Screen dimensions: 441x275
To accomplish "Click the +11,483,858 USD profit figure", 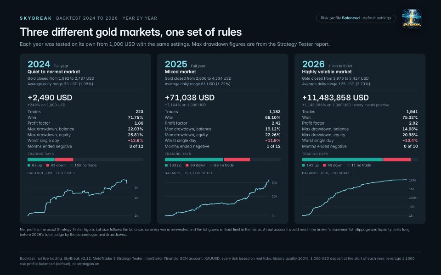I will [x=335, y=98].
